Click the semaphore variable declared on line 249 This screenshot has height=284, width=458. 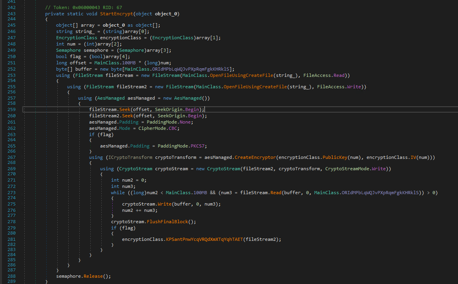pos(96,51)
